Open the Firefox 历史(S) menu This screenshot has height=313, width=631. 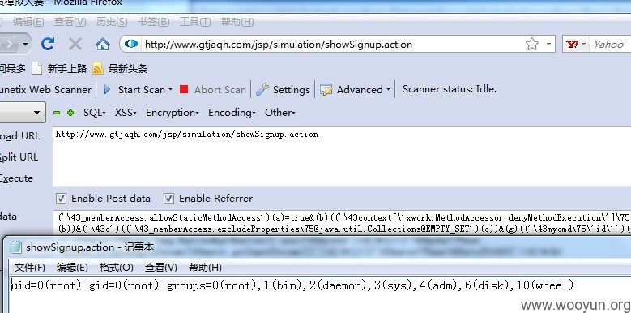click(x=112, y=21)
